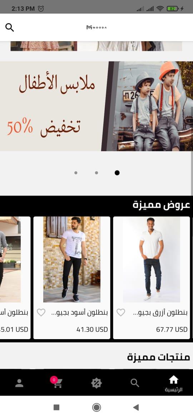
Task: Select the middle carousel dot indicator
Action: (x=96, y=173)
